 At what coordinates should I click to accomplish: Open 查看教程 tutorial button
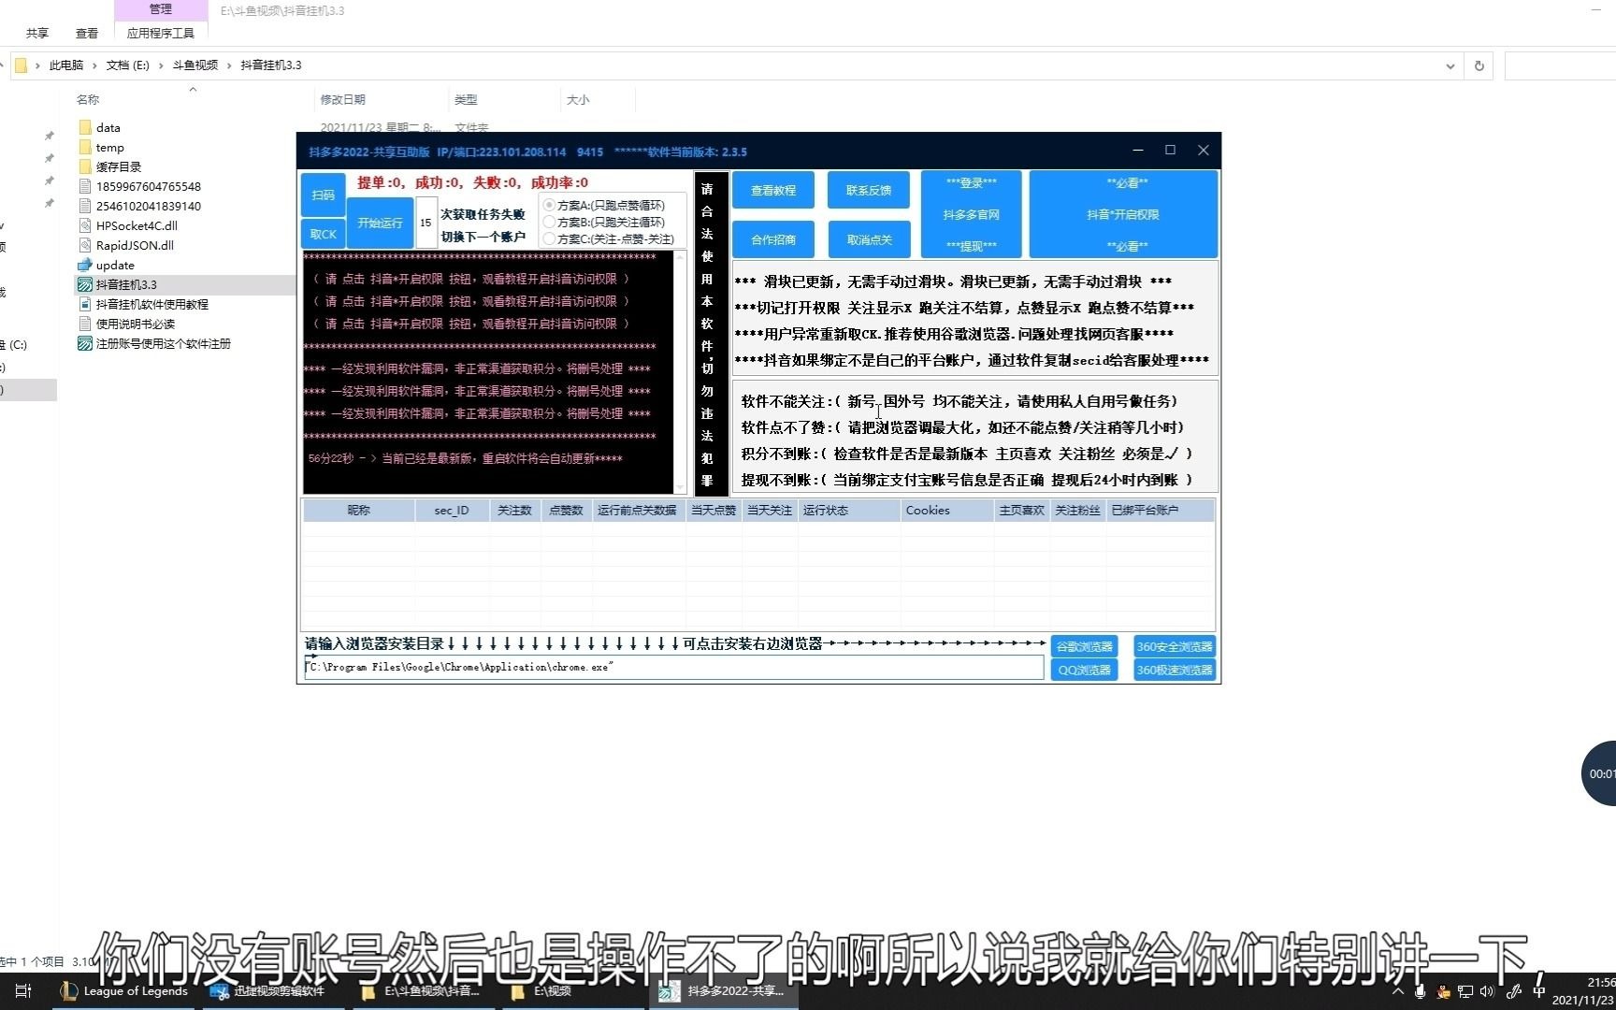773,190
